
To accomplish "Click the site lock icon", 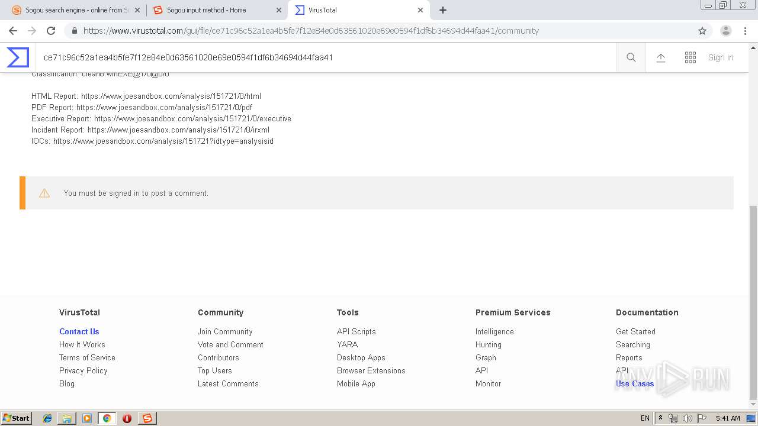I will [73, 31].
